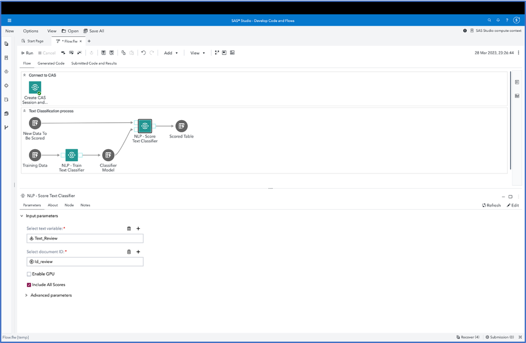This screenshot has width=526, height=343.
Task: Switch to the Start Page tab
Action: 33,41
